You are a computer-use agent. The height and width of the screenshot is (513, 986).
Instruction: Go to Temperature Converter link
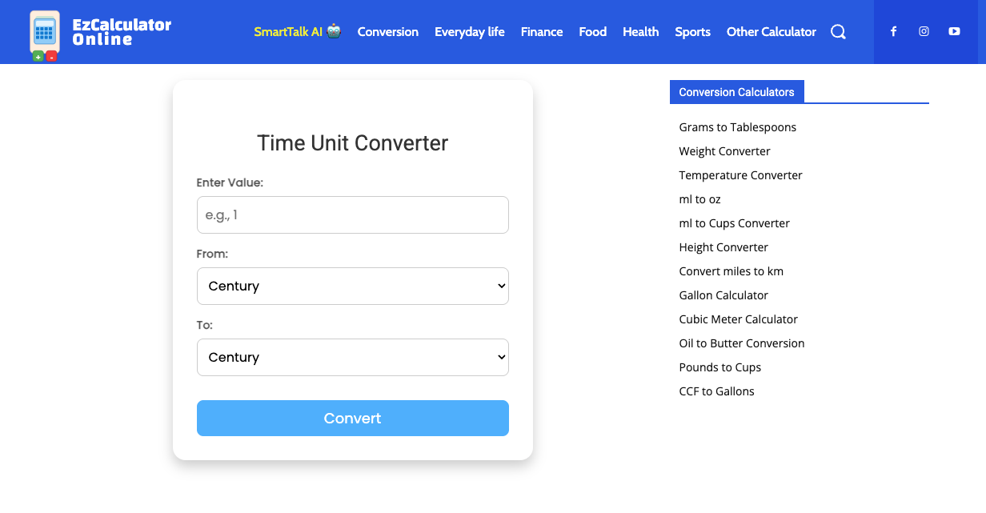pyautogui.click(x=741, y=175)
